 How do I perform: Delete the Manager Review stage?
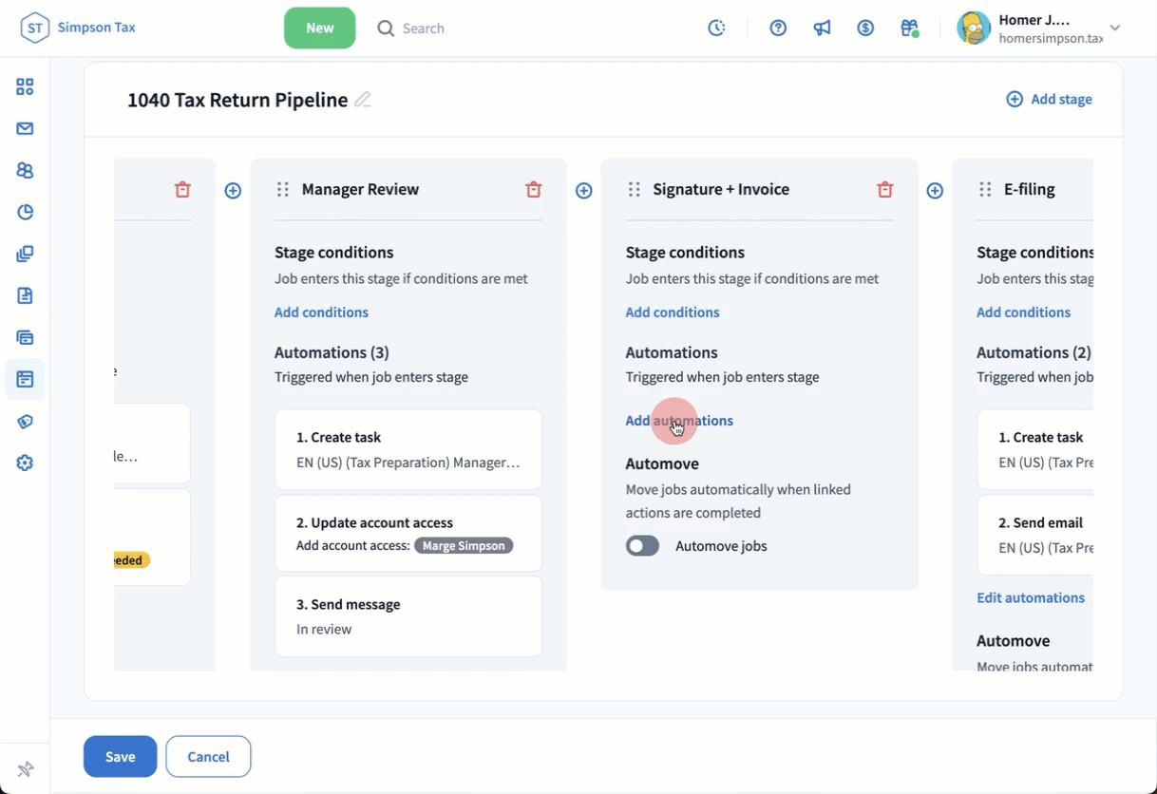[x=534, y=190]
